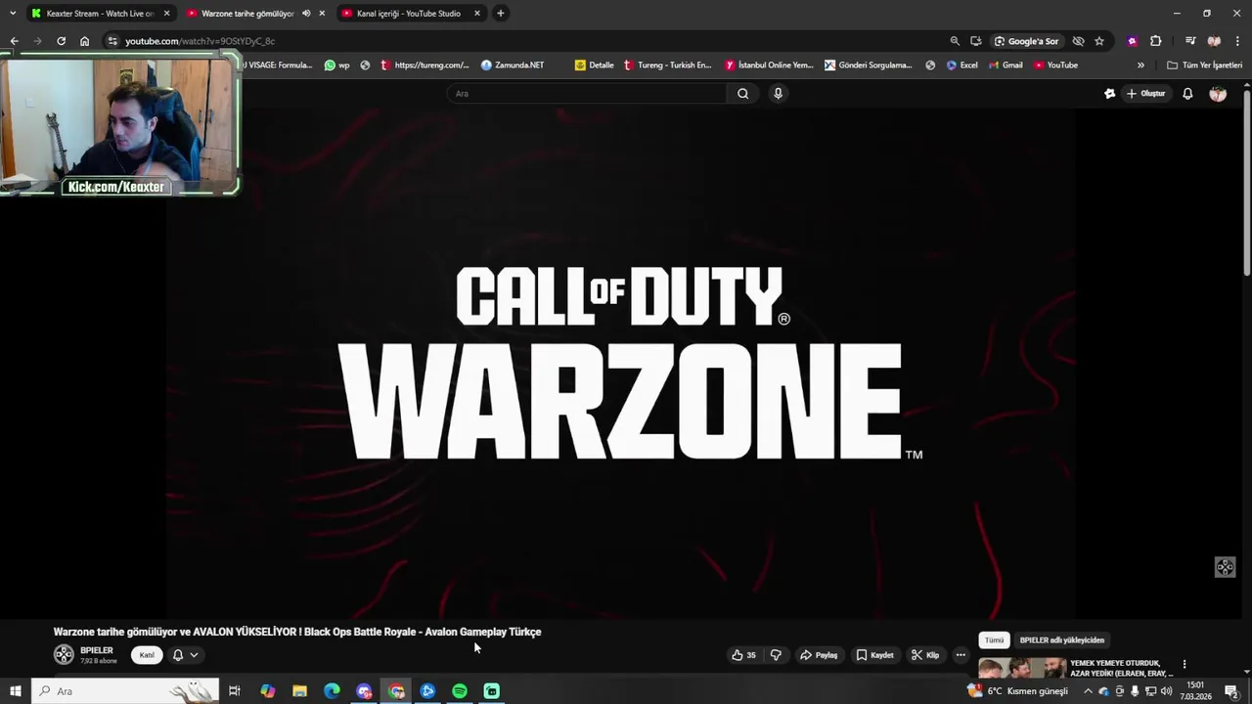1252x704 pixels.
Task: Click the BPIELER channel name
Action: click(x=97, y=650)
